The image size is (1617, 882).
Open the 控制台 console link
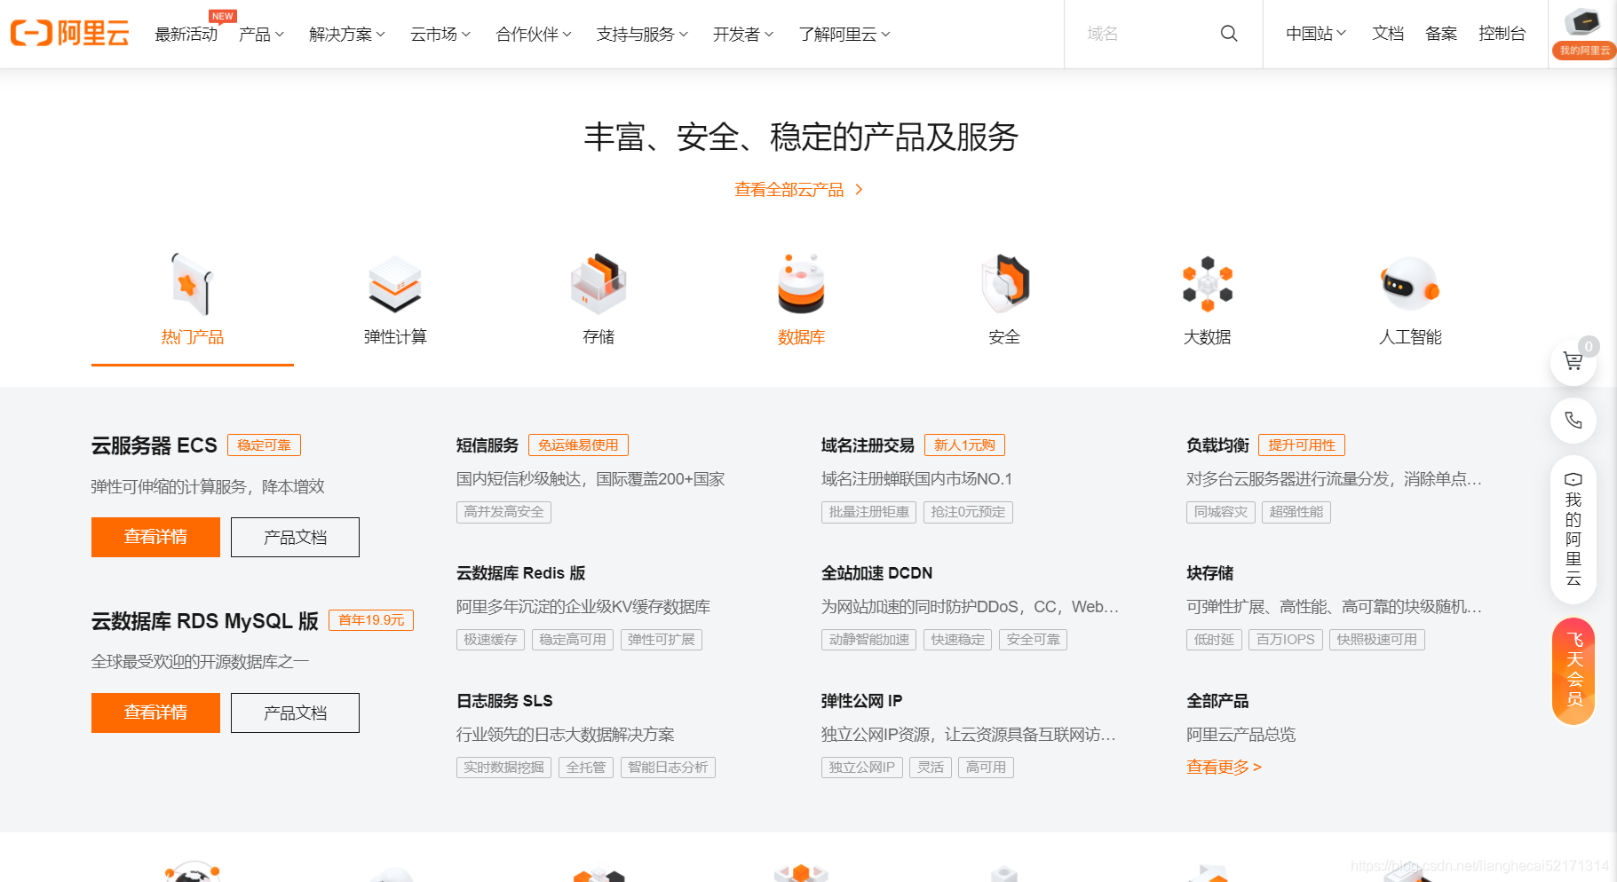(1502, 34)
